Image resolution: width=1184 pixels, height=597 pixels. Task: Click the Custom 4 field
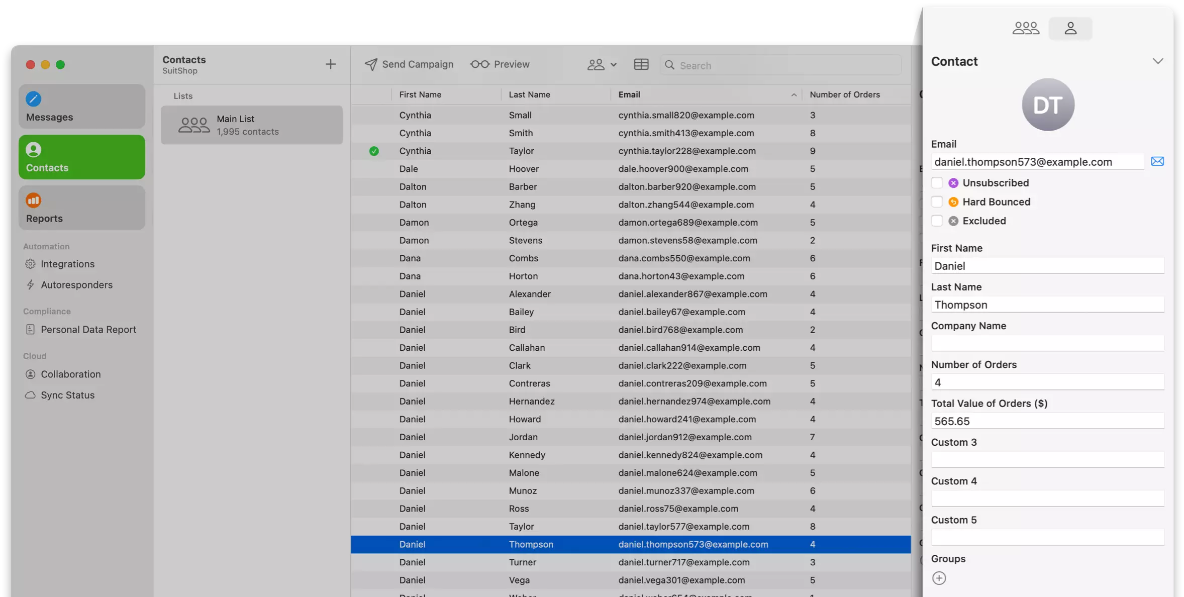click(x=1047, y=499)
